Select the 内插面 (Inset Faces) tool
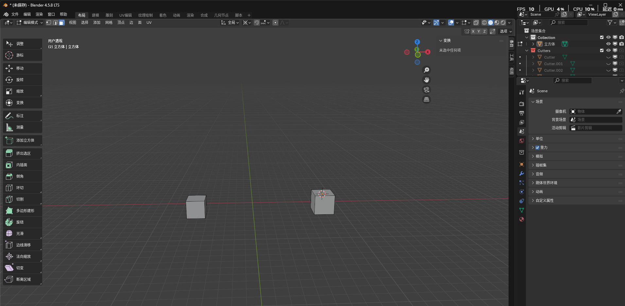The image size is (625, 306). 23,165
